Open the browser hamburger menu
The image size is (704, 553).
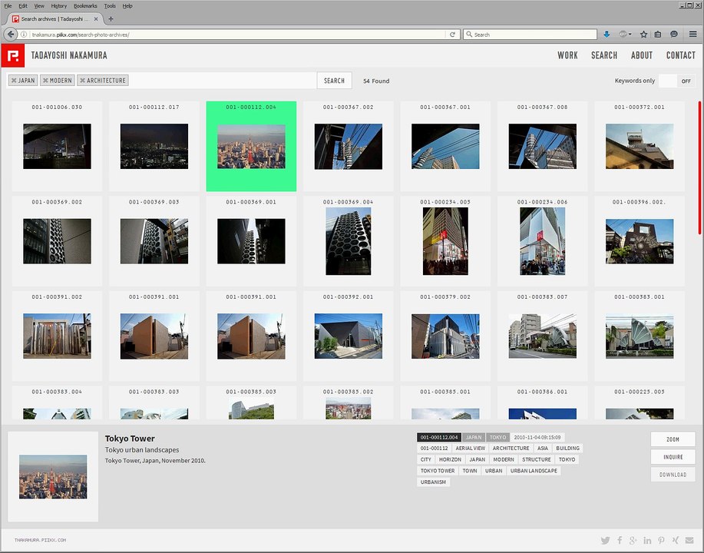click(692, 35)
